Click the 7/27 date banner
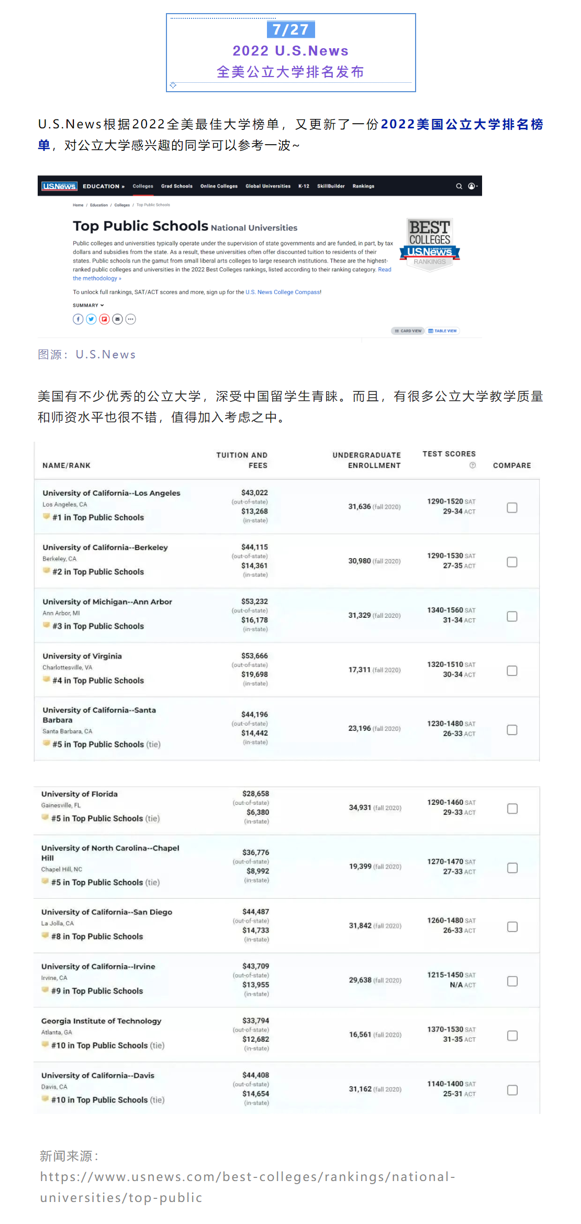581x1224 pixels. 291,29
